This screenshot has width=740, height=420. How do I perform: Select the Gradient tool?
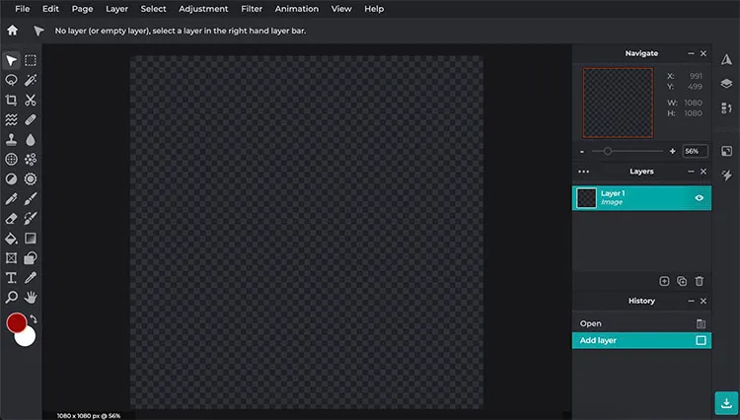[31, 239]
